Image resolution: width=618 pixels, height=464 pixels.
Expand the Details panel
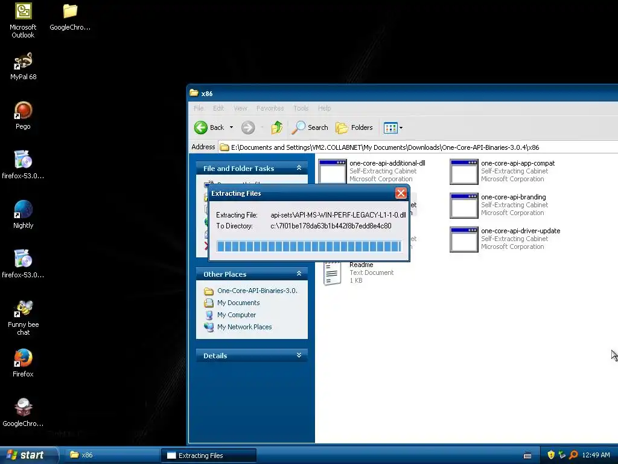pyautogui.click(x=299, y=355)
